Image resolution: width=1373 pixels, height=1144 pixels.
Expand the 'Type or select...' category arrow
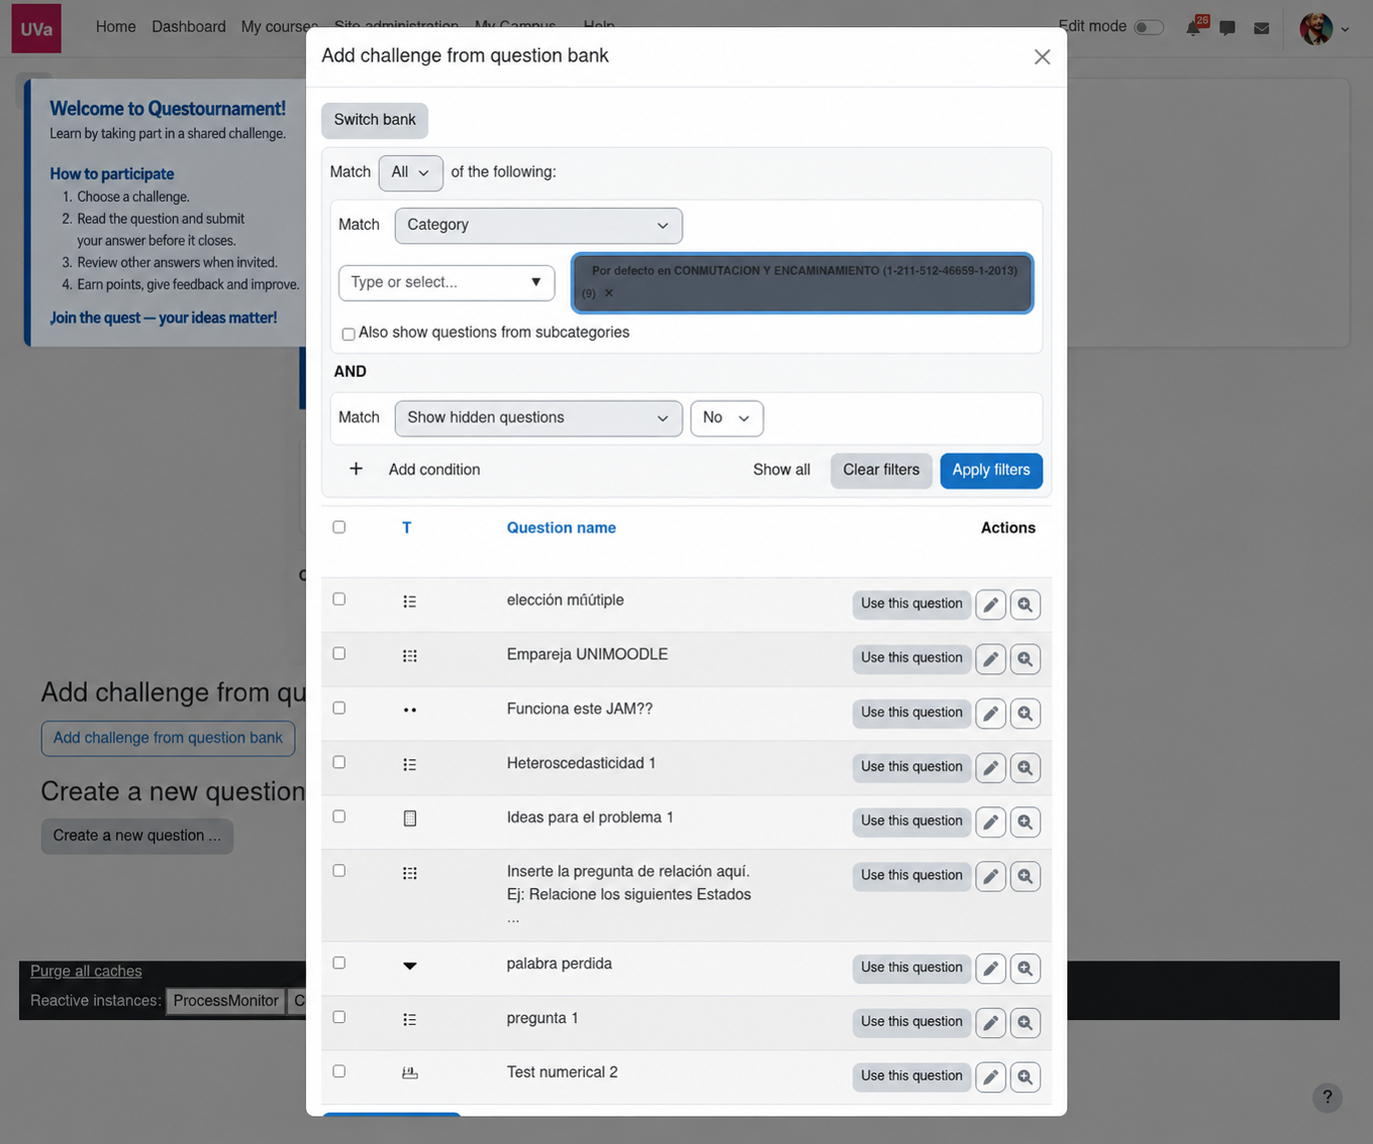(536, 282)
